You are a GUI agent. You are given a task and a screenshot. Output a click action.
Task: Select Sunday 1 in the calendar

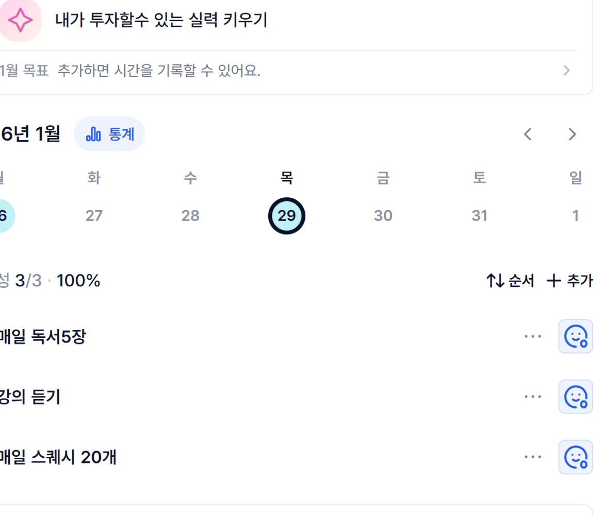(x=575, y=215)
